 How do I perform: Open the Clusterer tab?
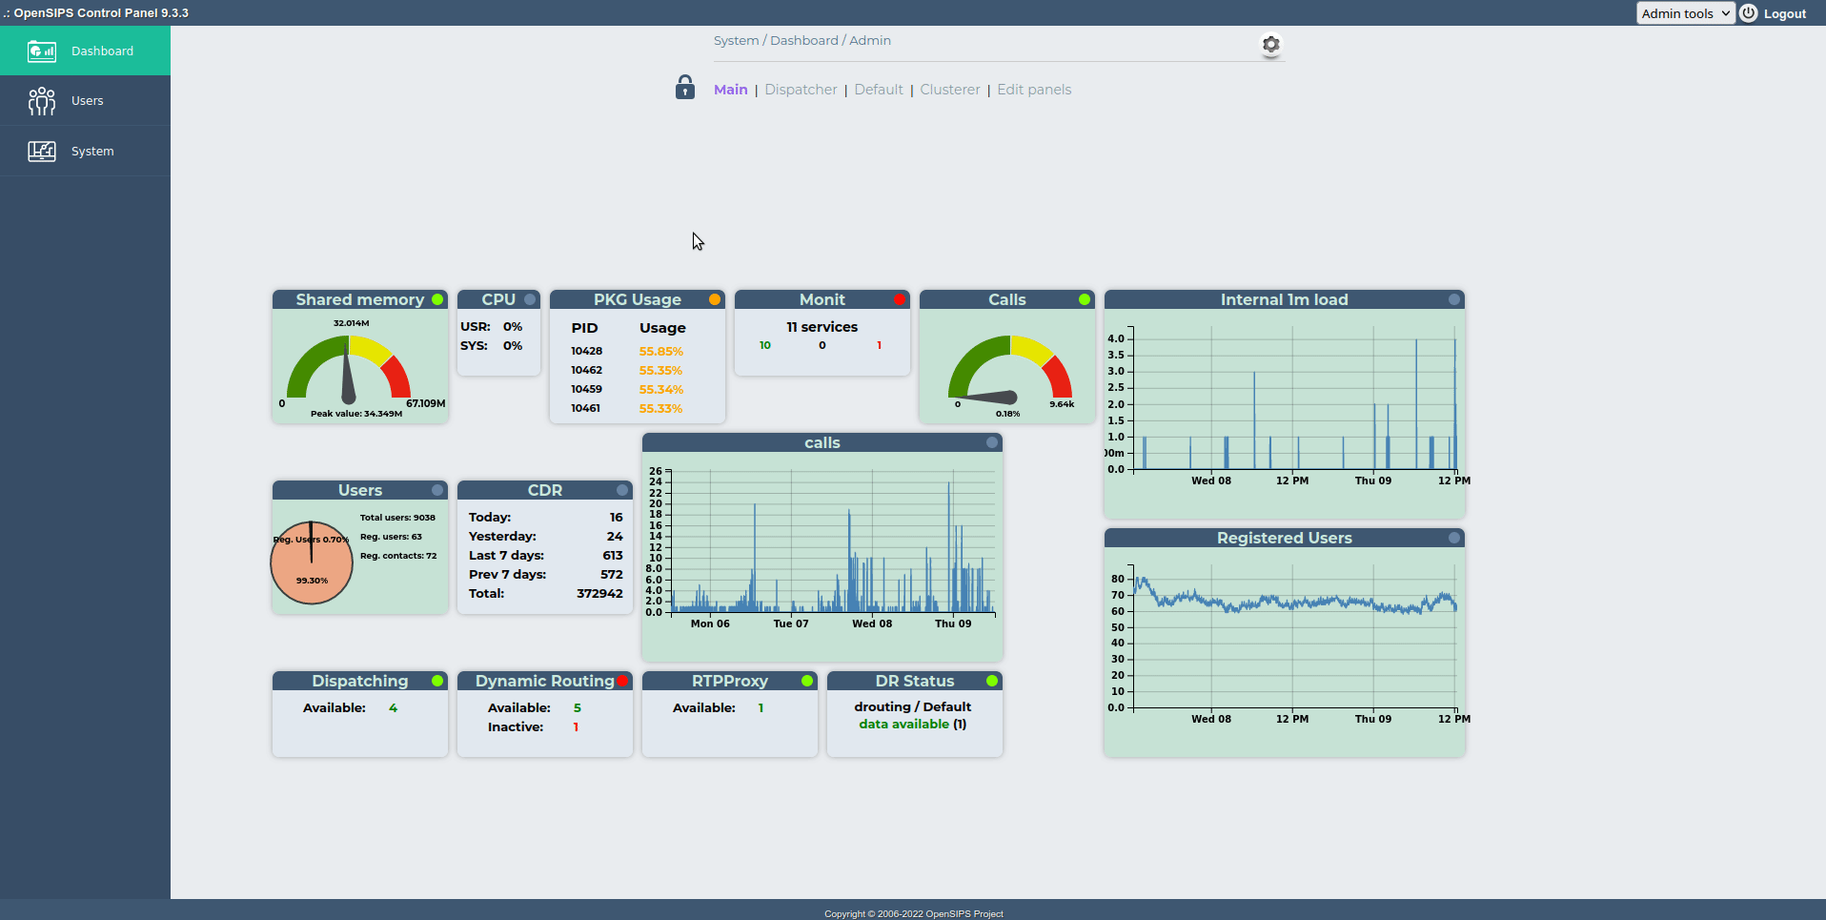(949, 89)
